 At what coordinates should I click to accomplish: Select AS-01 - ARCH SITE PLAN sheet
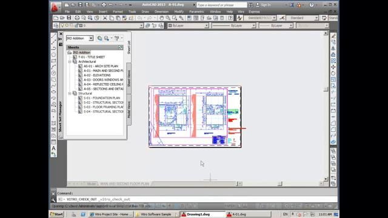click(101, 66)
